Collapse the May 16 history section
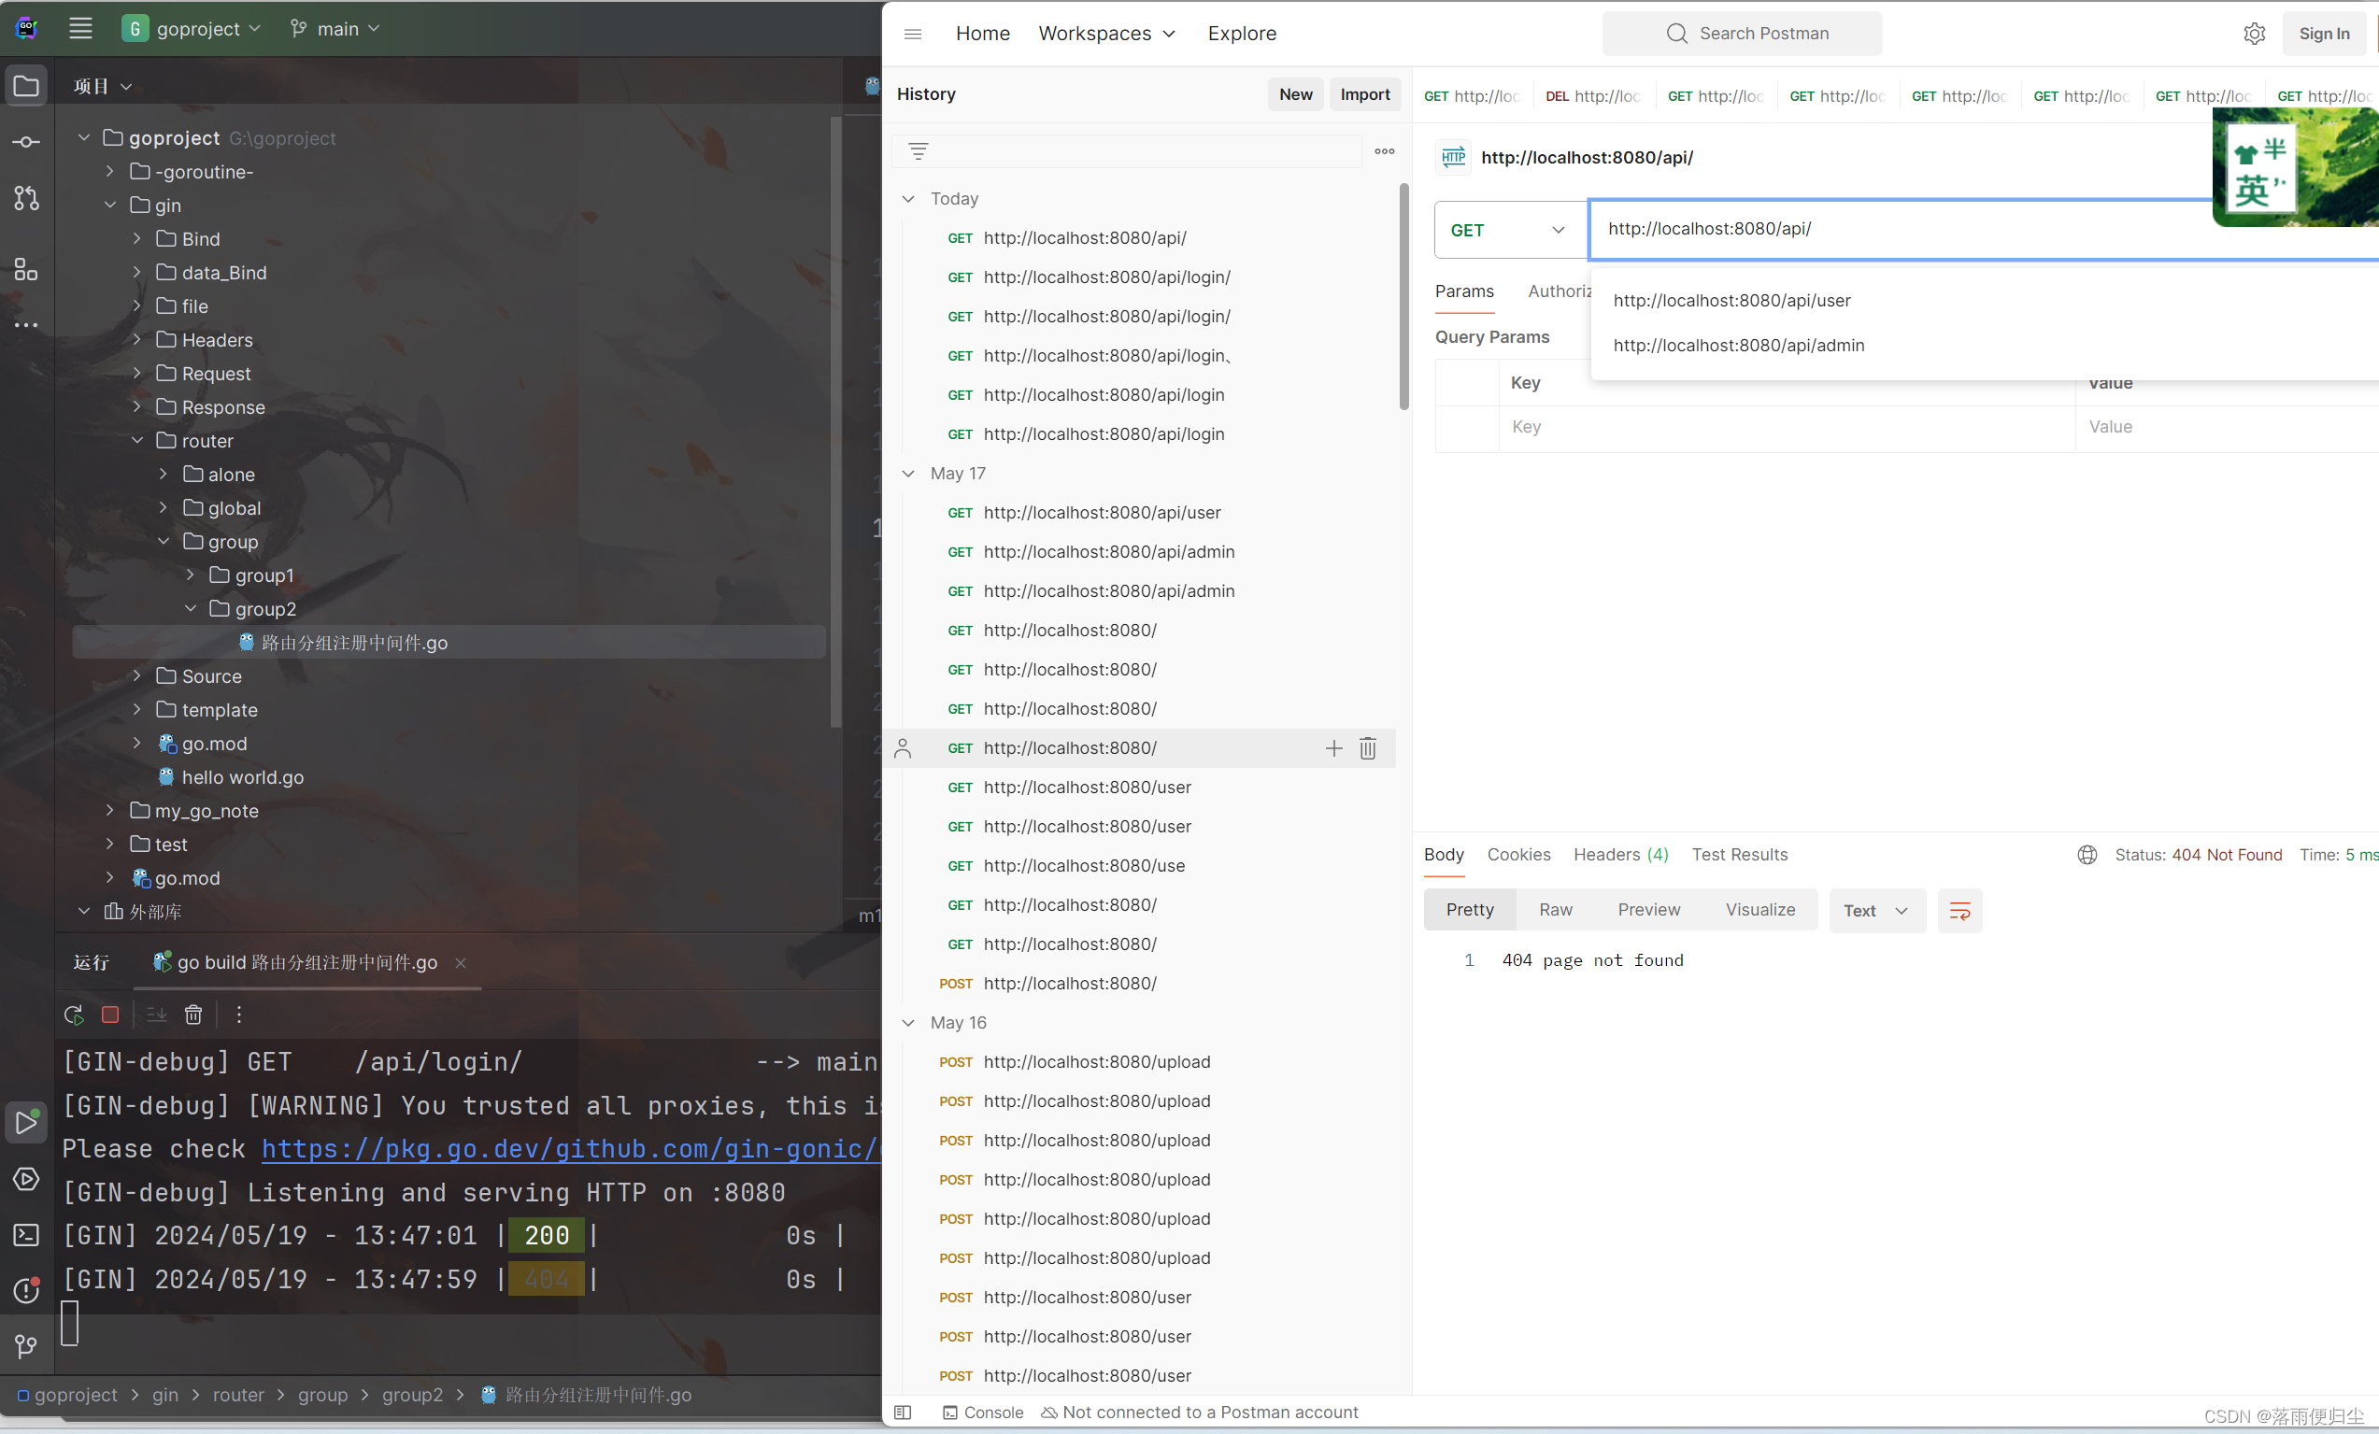This screenshot has width=2379, height=1434. pos(907,1023)
